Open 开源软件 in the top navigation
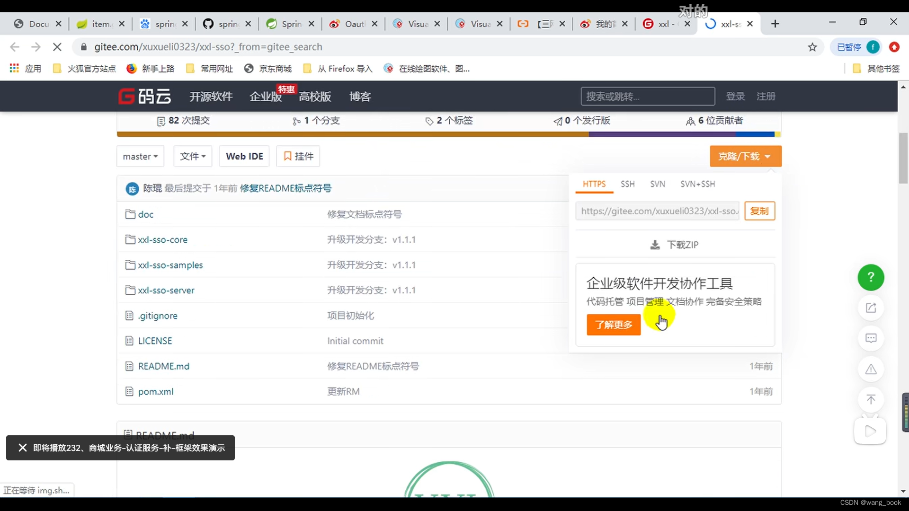 click(x=211, y=97)
